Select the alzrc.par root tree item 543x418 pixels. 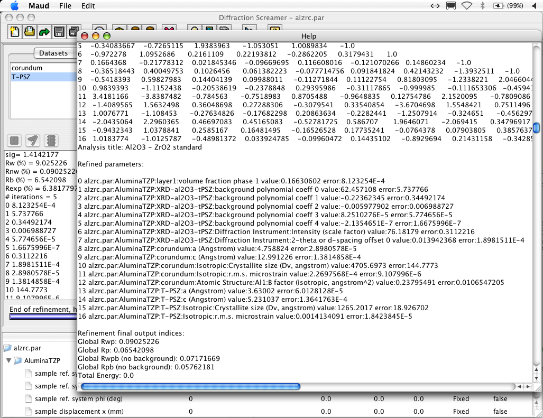pyautogui.click(x=27, y=348)
